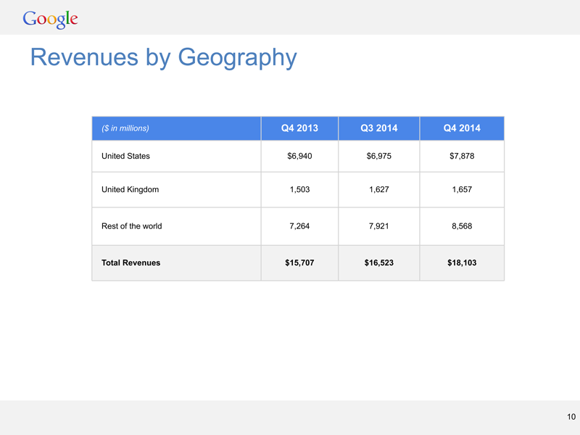Image resolution: width=580 pixels, height=435 pixels.
Task: Click the $16,523 total for Q3 2014
Action: 378,262
